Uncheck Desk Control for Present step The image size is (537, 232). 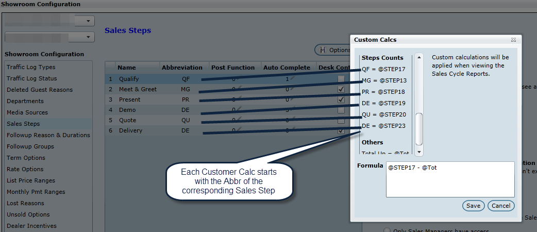click(341, 100)
